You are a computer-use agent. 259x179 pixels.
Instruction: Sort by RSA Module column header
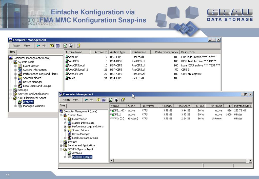(x=141, y=52)
